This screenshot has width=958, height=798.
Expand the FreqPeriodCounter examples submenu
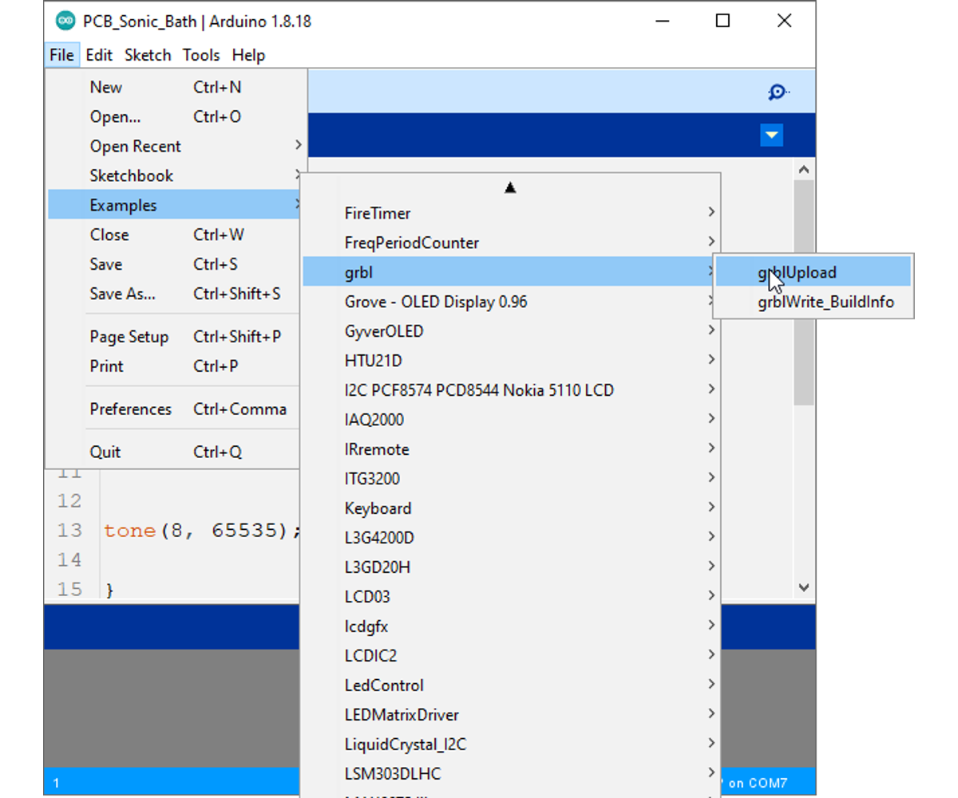coord(511,243)
